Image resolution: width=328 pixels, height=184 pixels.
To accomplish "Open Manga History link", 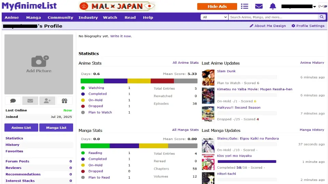I will coord(312,130).
